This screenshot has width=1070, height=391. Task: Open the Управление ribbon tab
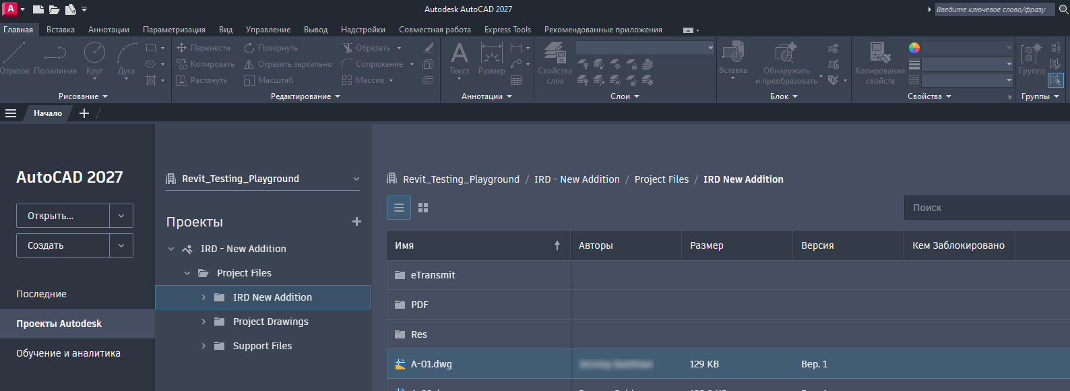268,30
